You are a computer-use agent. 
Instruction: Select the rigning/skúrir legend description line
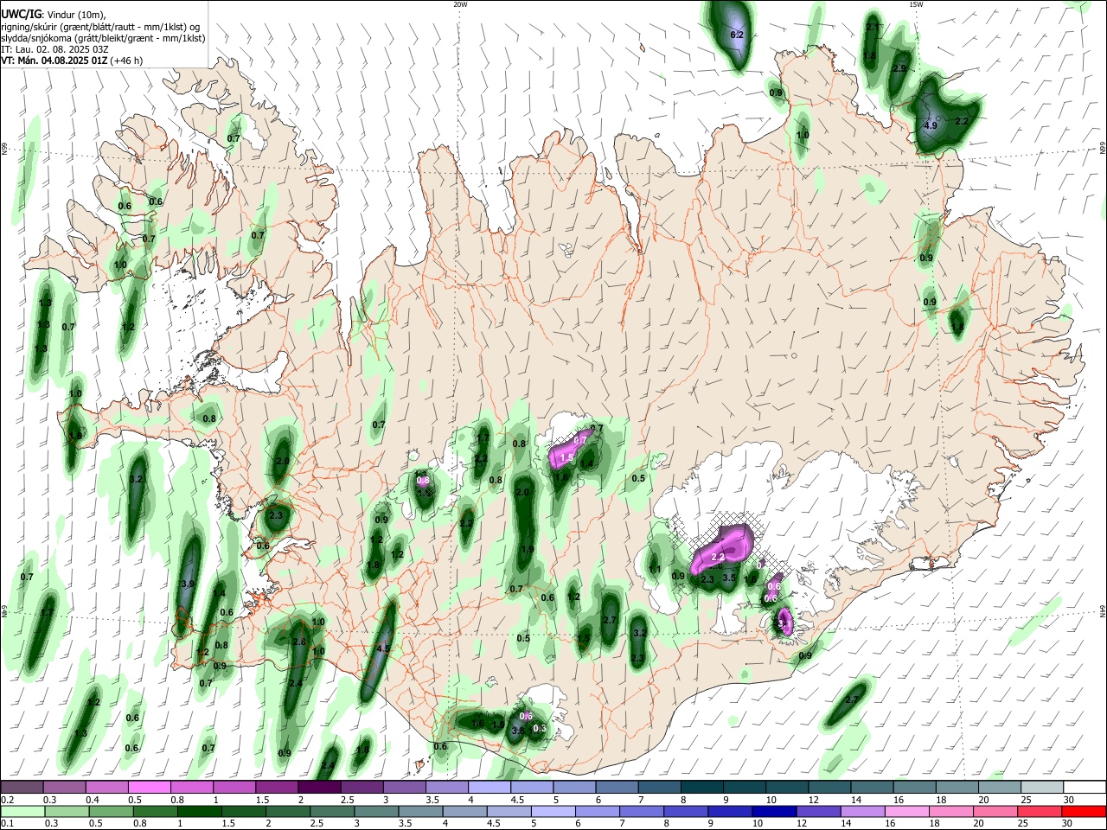100,26
